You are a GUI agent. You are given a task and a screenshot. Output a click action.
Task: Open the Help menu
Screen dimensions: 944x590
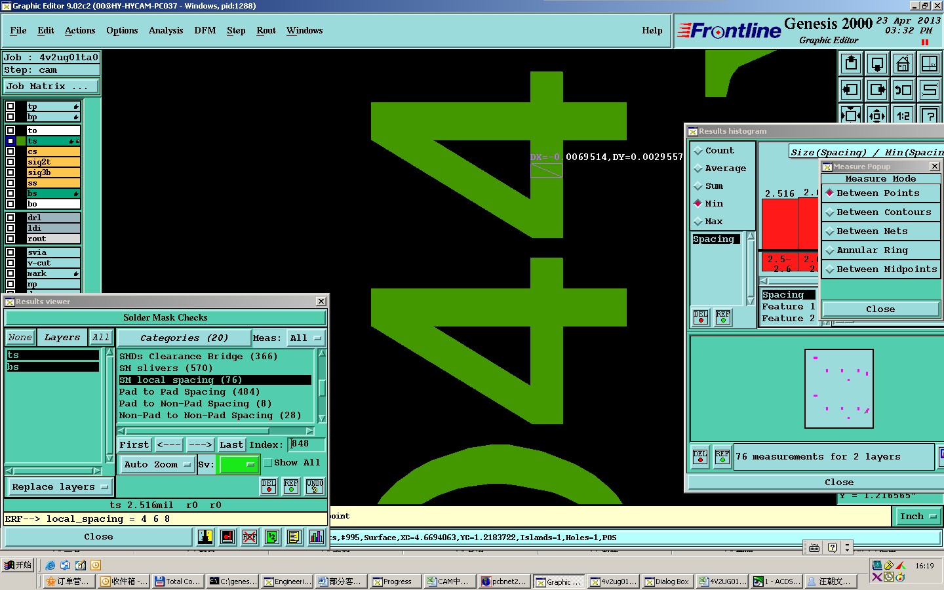pos(652,31)
